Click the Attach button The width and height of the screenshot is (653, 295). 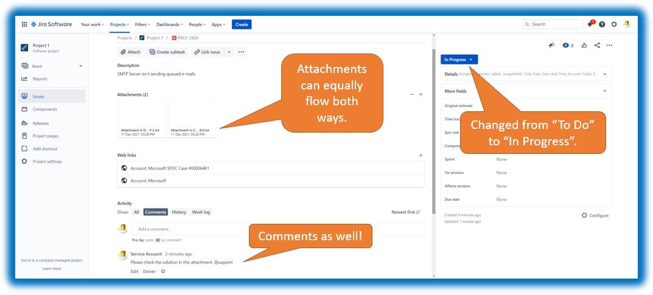[130, 52]
